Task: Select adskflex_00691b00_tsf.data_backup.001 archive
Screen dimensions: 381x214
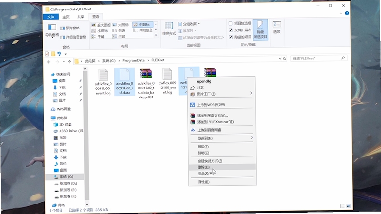Action: tap(146, 84)
